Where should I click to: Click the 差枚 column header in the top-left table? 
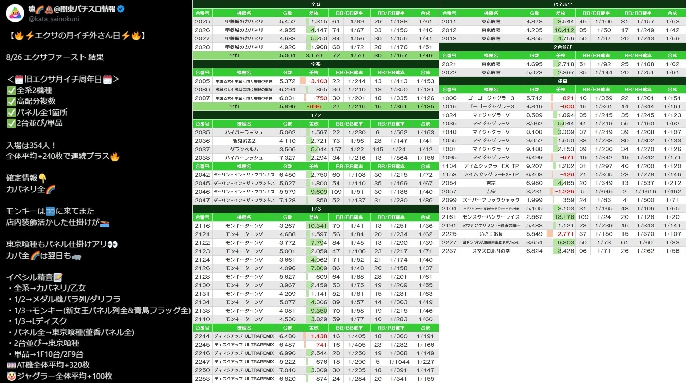click(313, 13)
